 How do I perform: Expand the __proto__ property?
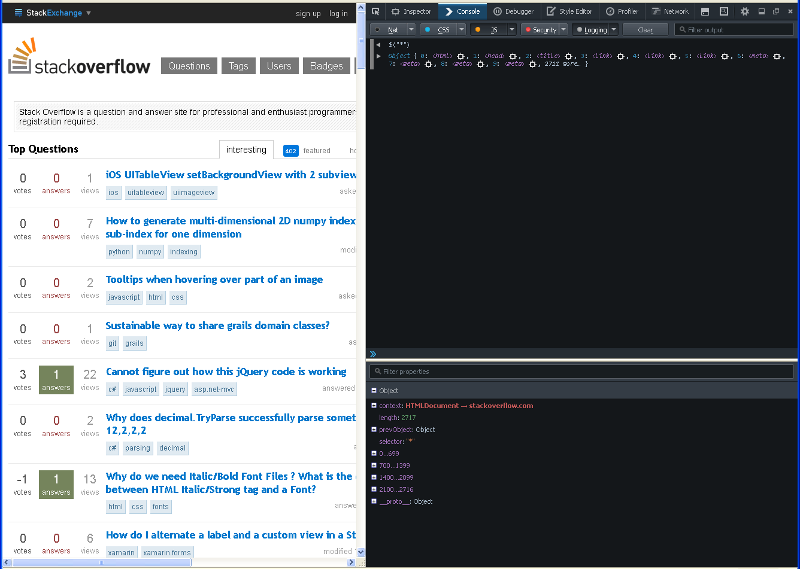click(x=374, y=501)
